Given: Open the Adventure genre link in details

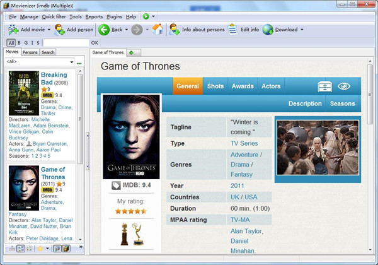Looking at the screenshot, I should pos(244,155).
